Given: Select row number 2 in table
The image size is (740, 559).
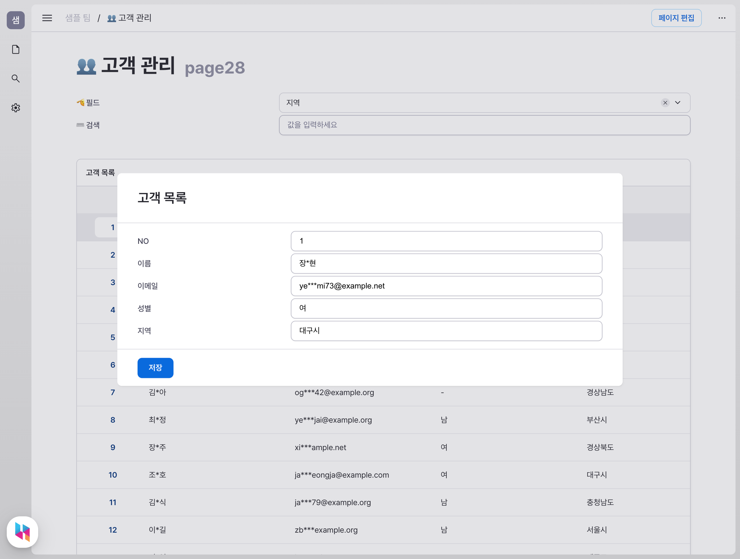Looking at the screenshot, I should click(x=113, y=255).
